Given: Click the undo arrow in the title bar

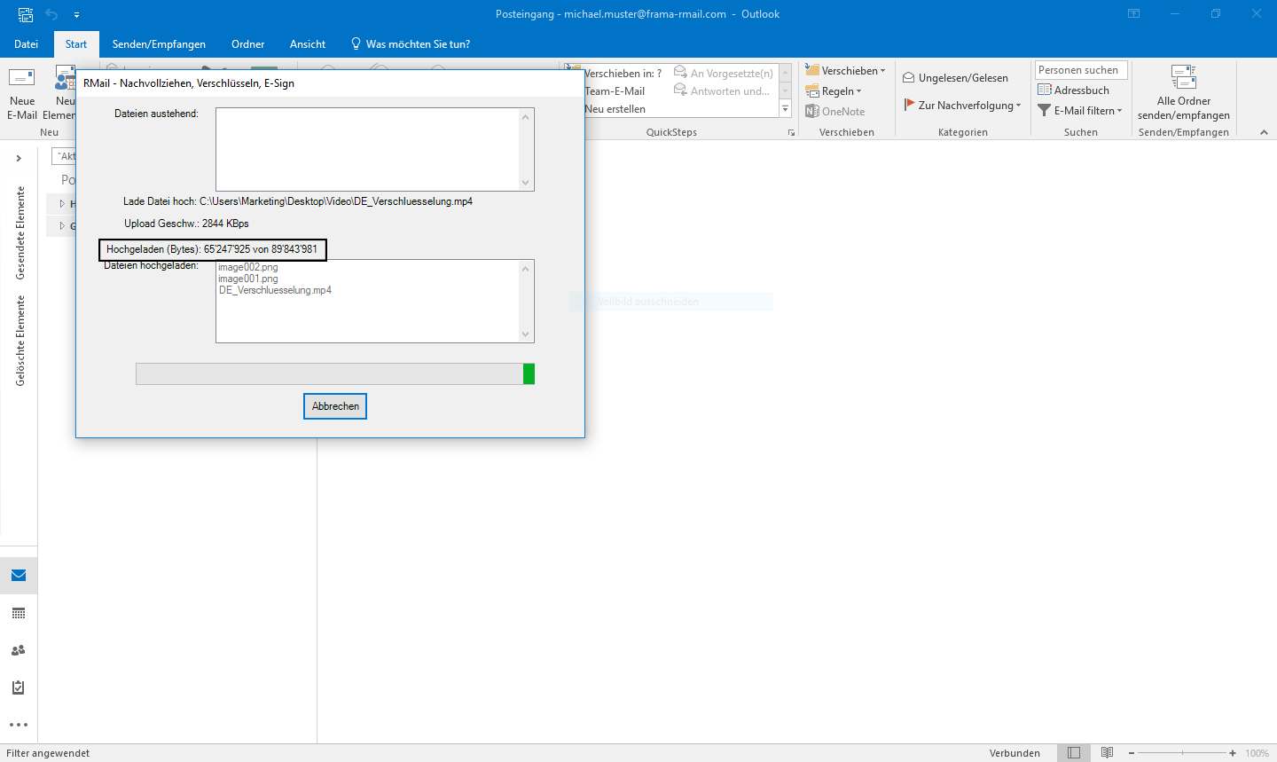Looking at the screenshot, I should 51,14.
